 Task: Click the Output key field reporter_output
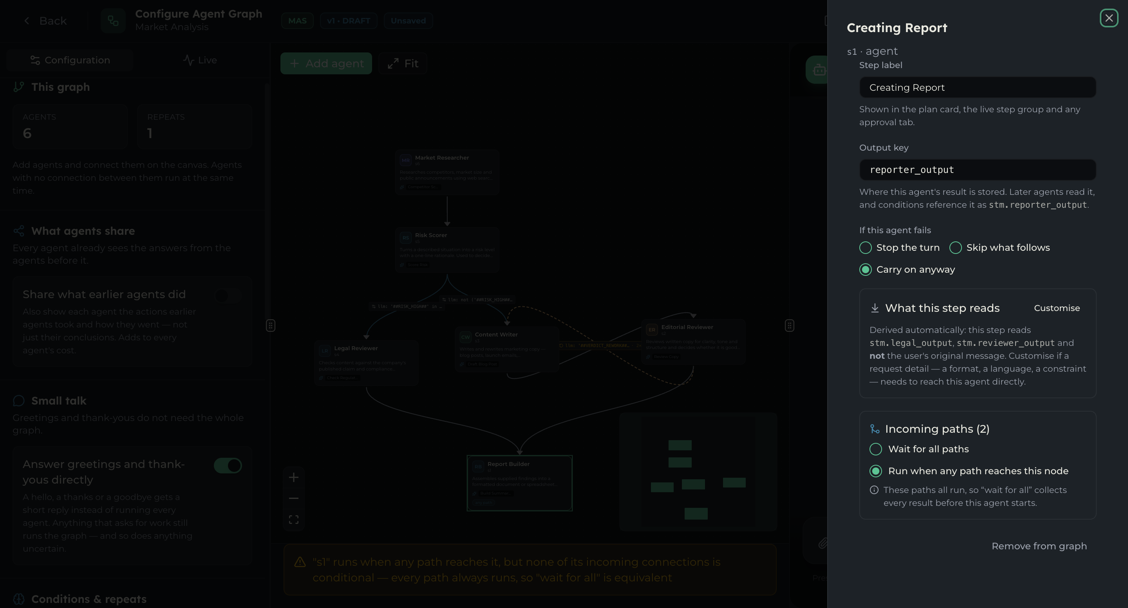click(x=977, y=170)
